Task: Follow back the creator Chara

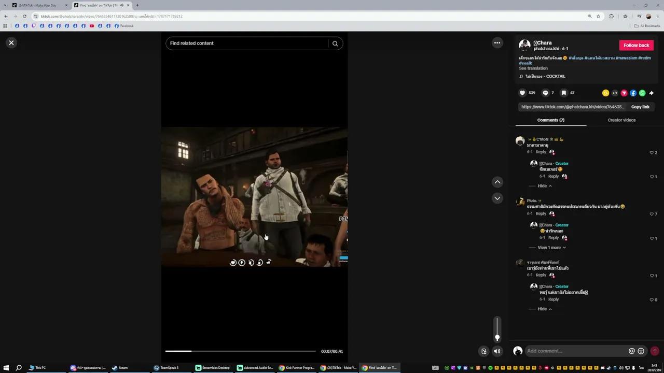Action: [x=636, y=45]
